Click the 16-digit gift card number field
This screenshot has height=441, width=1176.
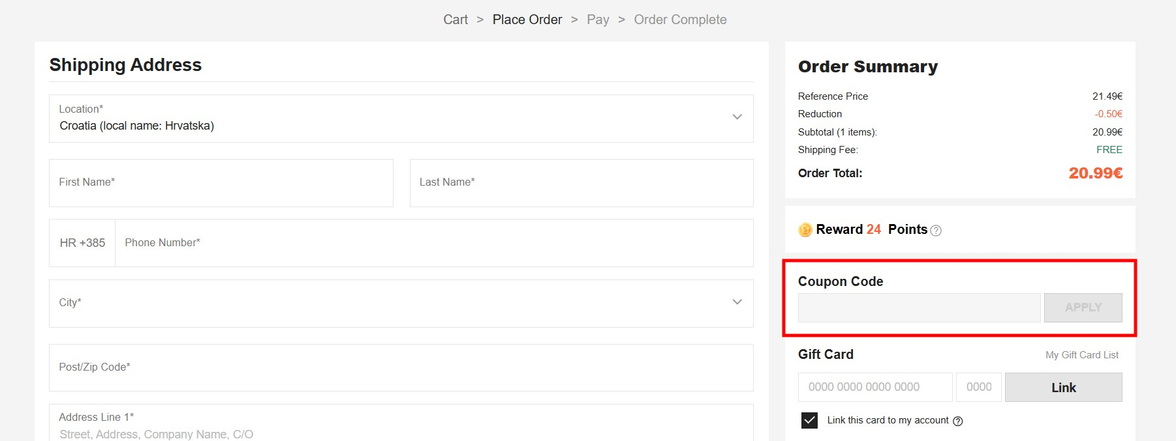(875, 387)
